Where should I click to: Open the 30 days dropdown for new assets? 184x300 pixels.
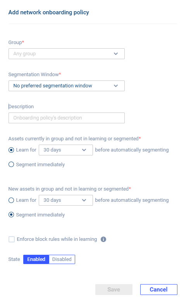(x=66, y=200)
